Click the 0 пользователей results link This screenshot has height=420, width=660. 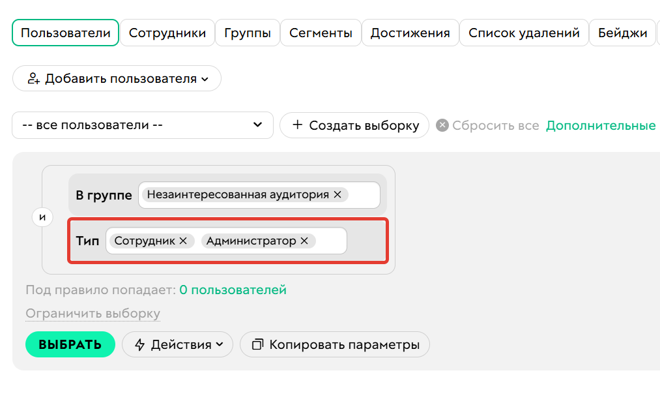(x=232, y=290)
